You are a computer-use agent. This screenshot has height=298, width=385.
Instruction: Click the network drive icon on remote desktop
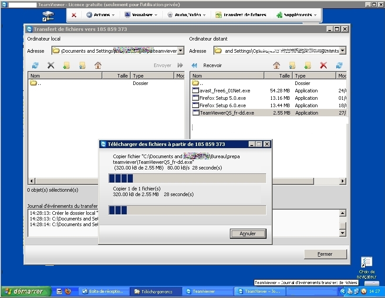coord(48,16)
